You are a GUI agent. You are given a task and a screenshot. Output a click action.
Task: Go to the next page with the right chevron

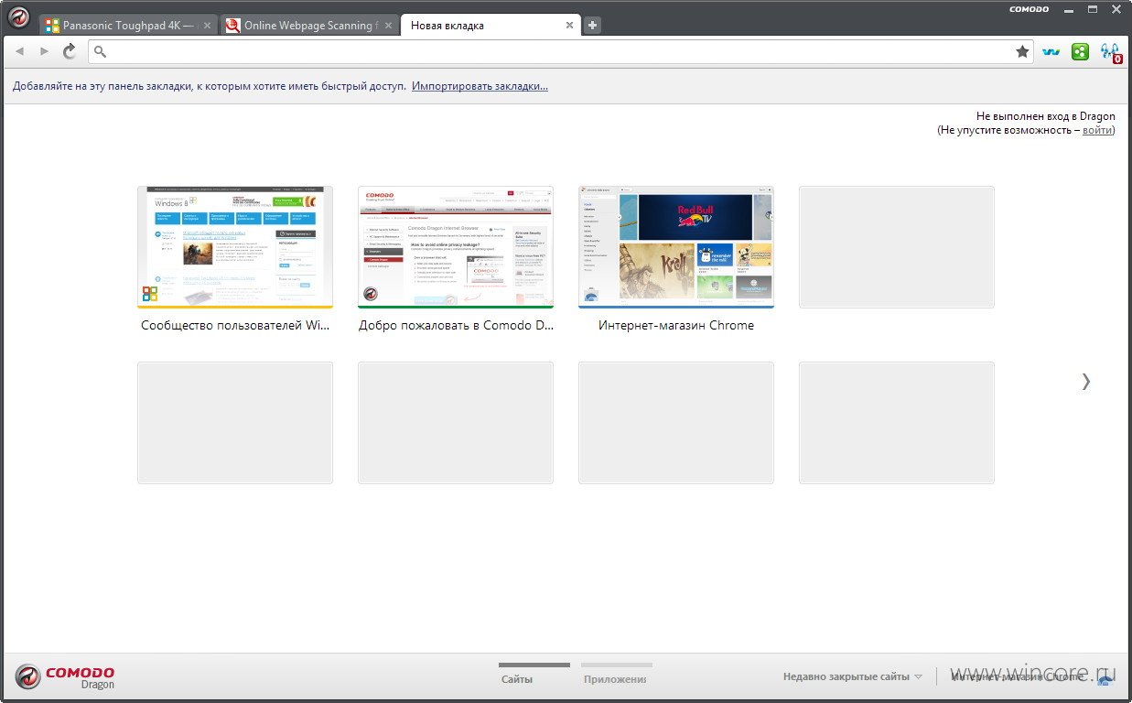pyautogui.click(x=1086, y=382)
